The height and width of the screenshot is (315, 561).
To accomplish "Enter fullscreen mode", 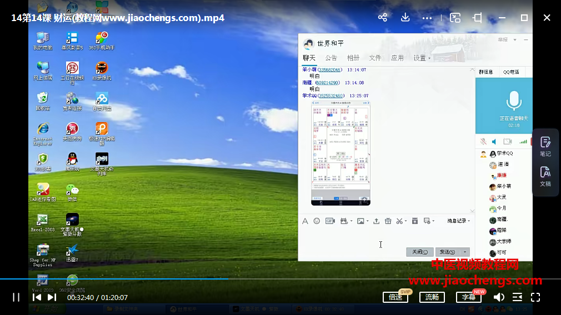I will coord(535,297).
